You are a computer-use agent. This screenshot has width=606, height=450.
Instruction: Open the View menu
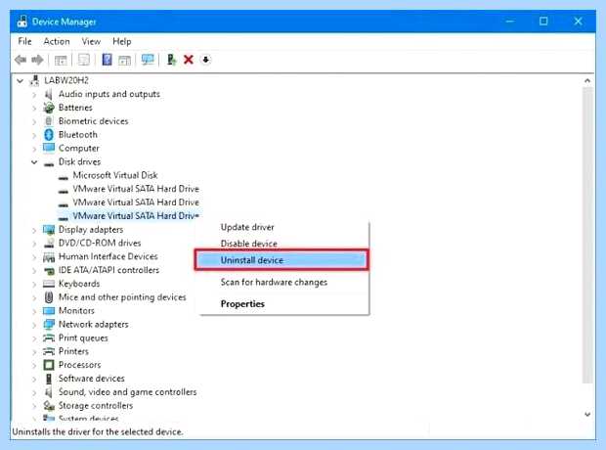point(91,41)
